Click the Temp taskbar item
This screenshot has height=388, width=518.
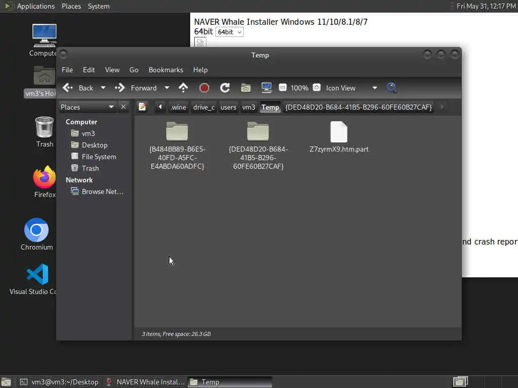tap(230, 382)
